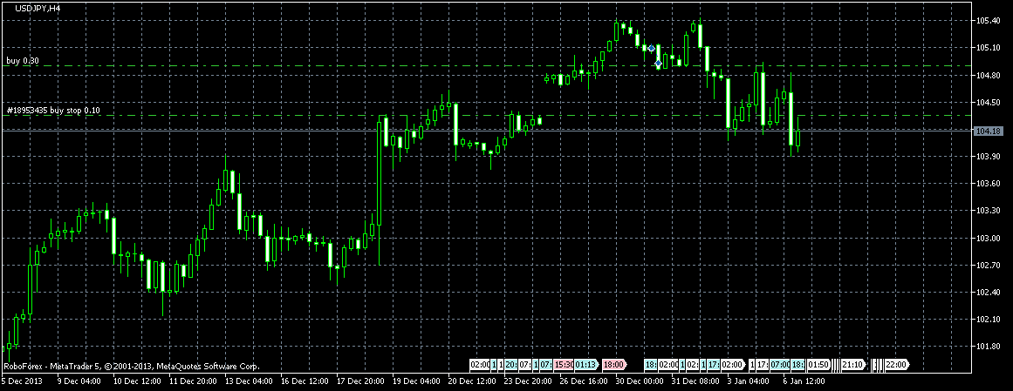The image size is (1013, 391).
Task: Click the 105.10 price scale label
Action: (x=989, y=48)
